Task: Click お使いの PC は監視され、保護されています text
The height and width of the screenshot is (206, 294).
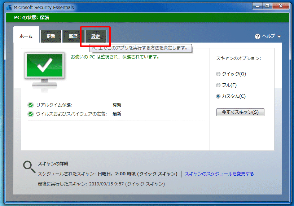Action: pyautogui.click(x=115, y=57)
